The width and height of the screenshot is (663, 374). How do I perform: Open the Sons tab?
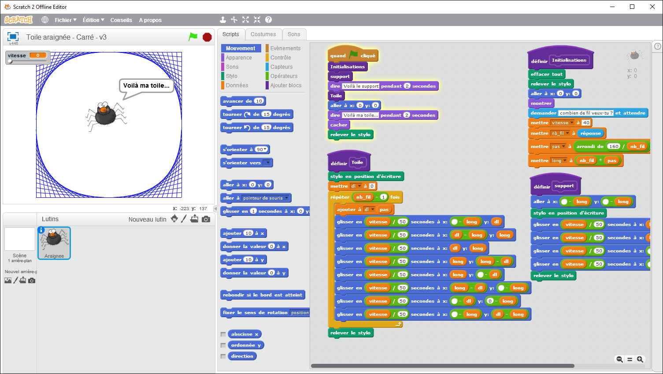294,34
